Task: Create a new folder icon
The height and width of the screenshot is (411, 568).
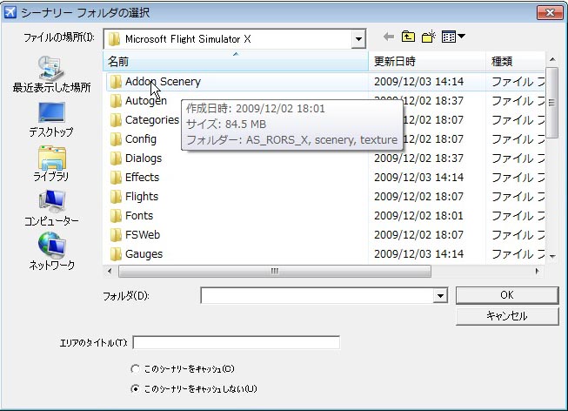Action: pyautogui.click(x=429, y=37)
